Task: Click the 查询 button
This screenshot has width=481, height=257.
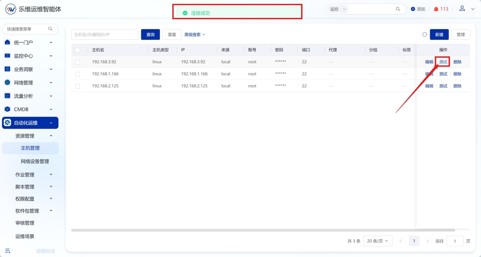Action: (x=150, y=34)
